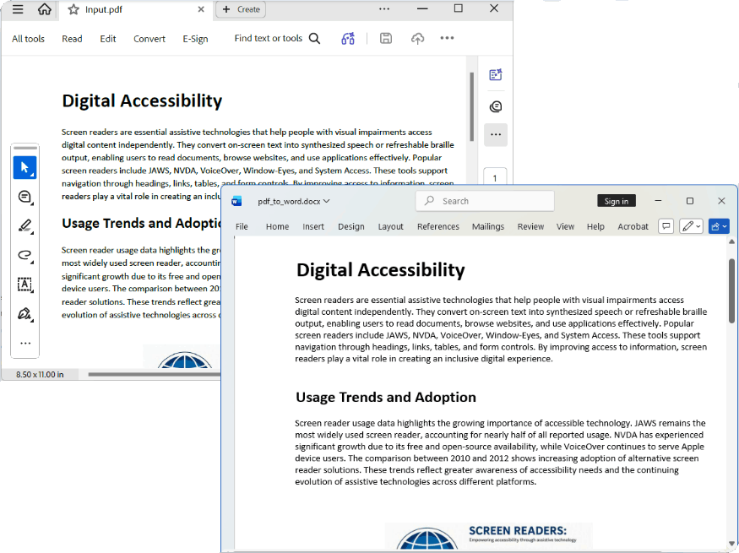The width and height of the screenshot is (739, 553).
Task: Save the PDF with the floppy disk icon
Action: coord(385,39)
